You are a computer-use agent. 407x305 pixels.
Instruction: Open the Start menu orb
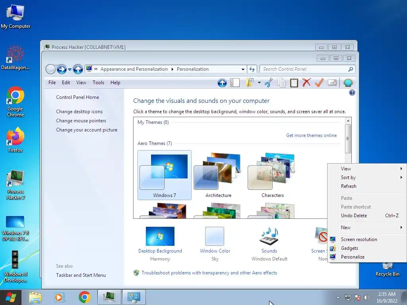click(x=10, y=297)
